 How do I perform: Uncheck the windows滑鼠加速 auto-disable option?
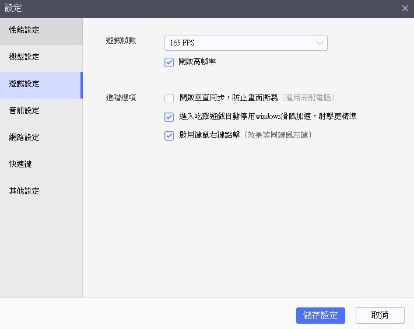[169, 117]
